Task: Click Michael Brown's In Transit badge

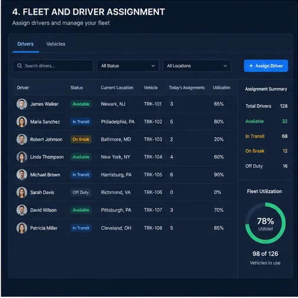Action: click(81, 174)
